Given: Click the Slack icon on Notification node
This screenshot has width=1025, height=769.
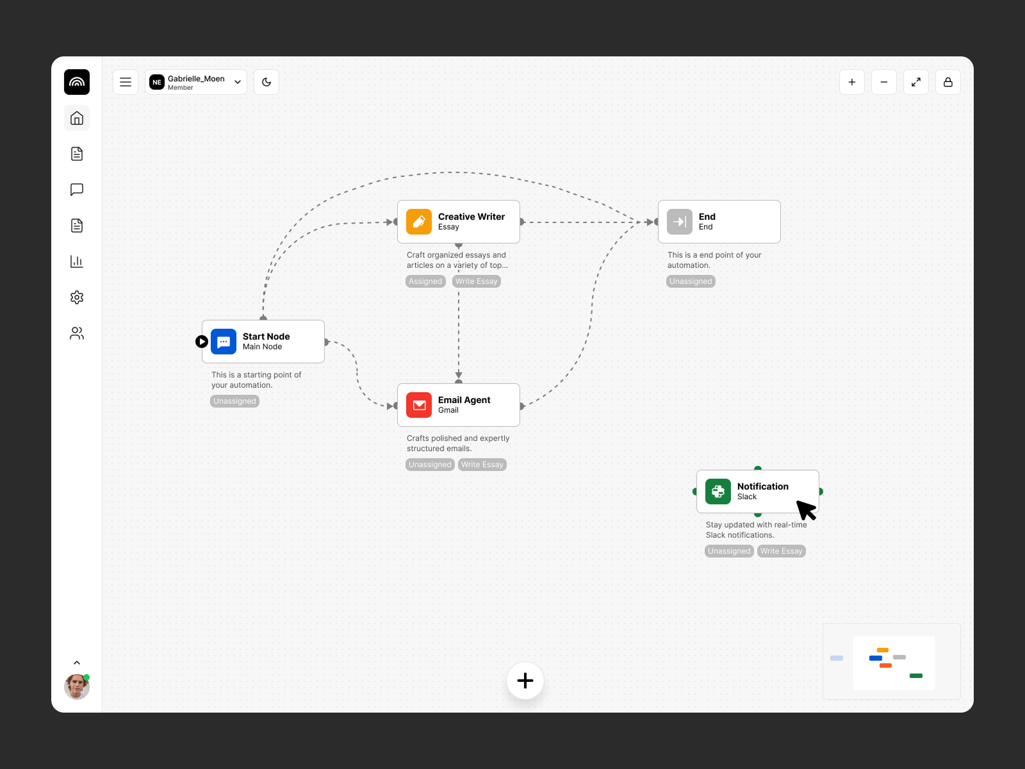Looking at the screenshot, I should 717,492.
